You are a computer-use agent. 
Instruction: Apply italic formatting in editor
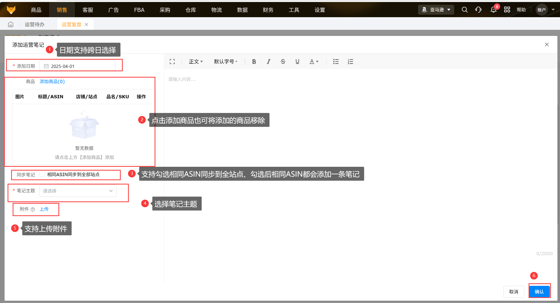click(268, 61)
